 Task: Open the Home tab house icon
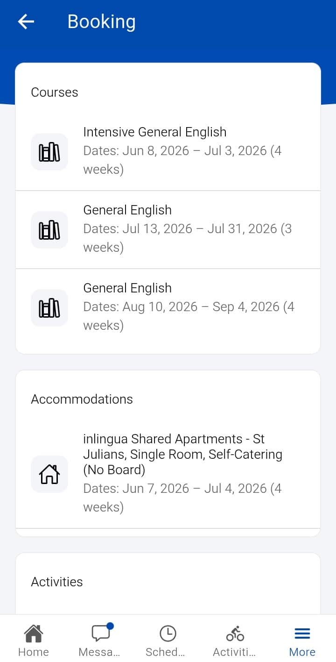(34, 634)
